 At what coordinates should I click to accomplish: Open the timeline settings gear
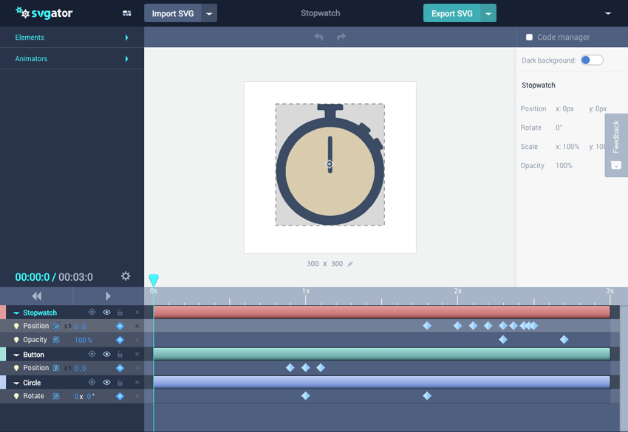tap(126, 276)
